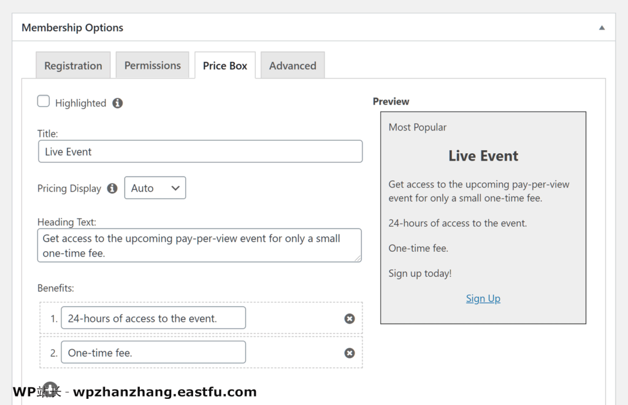Open the Highlighted info tooltip icon
The image size is (628, 405).
coord(117,104)
